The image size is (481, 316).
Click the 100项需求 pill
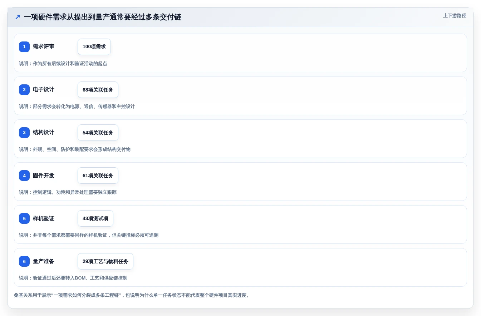pos(94,47)
